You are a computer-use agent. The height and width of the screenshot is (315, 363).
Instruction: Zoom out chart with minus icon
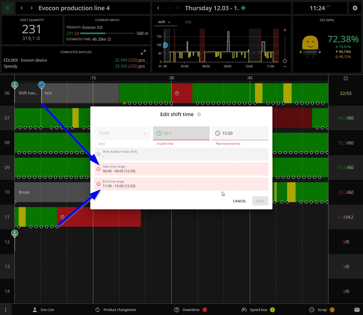285,67
